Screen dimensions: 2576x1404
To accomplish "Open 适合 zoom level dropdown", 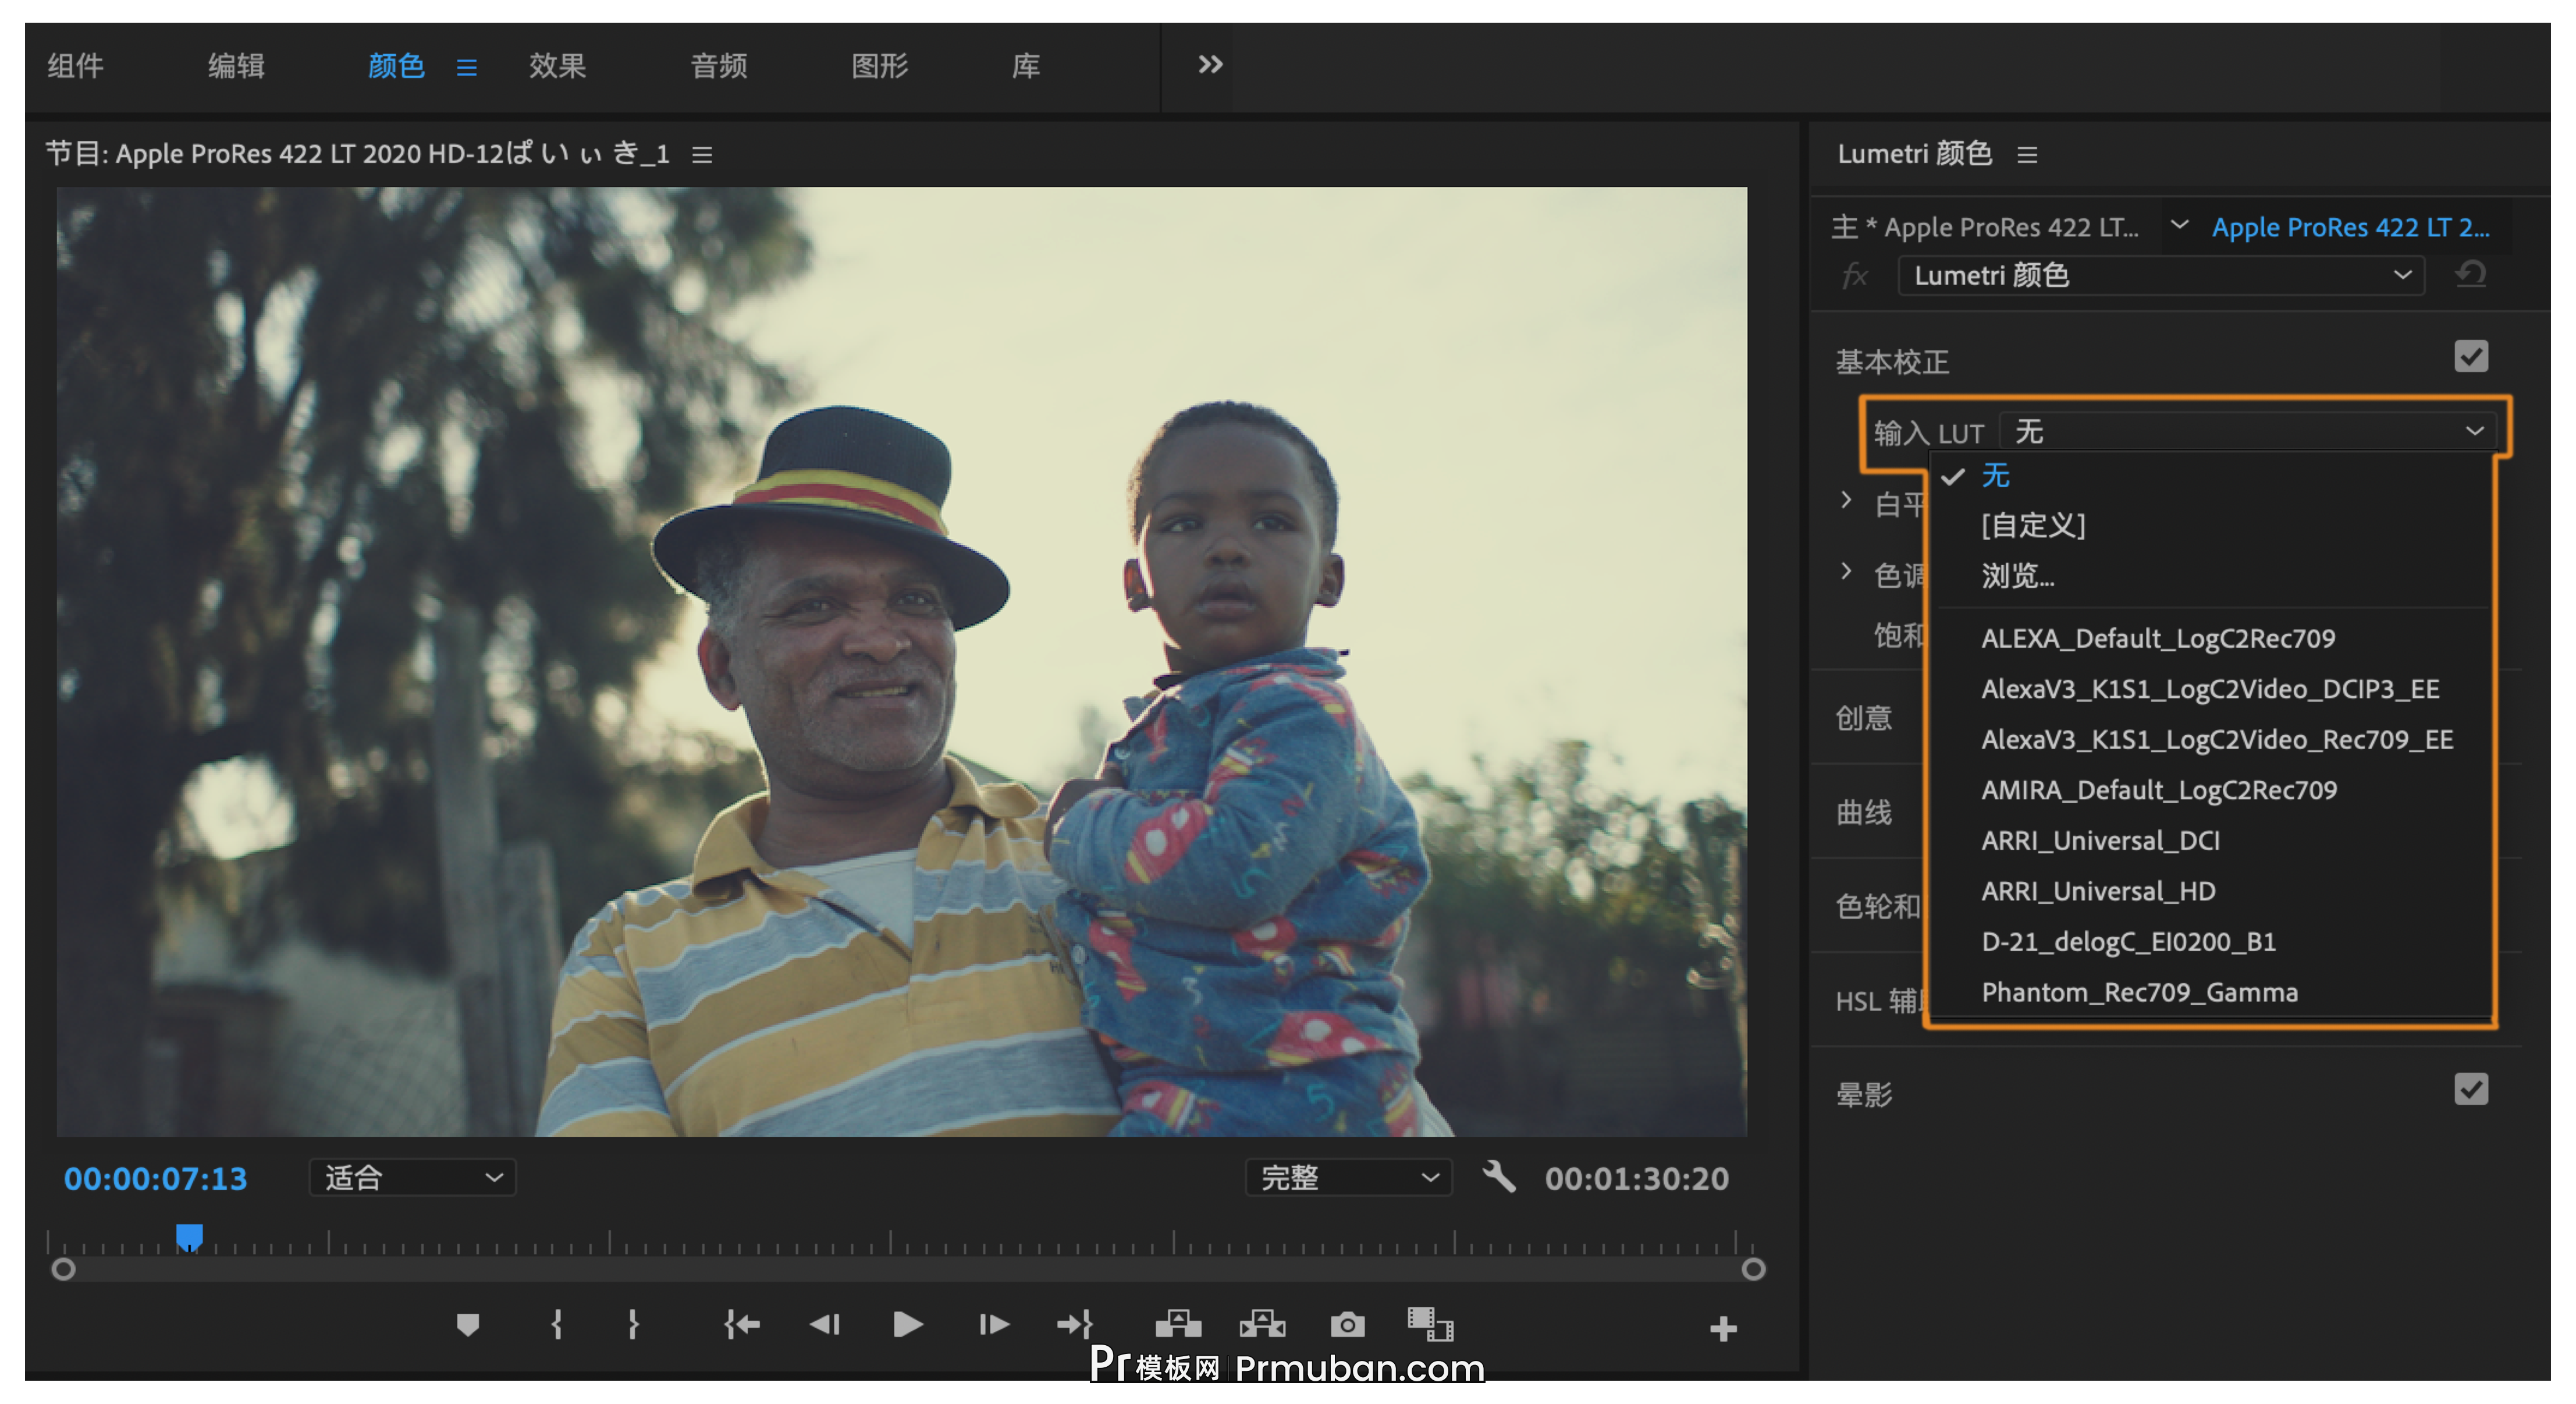I will click(x=412, y=1177).
